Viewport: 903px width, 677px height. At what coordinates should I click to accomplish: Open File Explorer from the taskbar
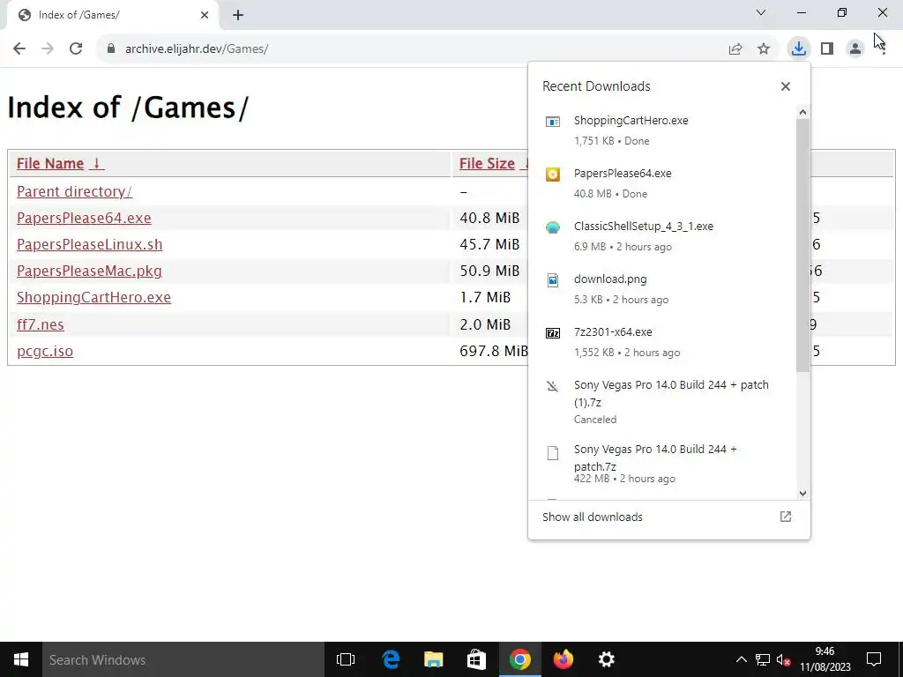click(x=434, y=659)
